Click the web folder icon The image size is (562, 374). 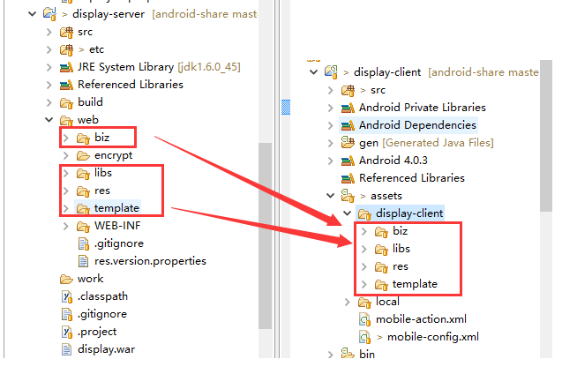[x=66, y=120]
